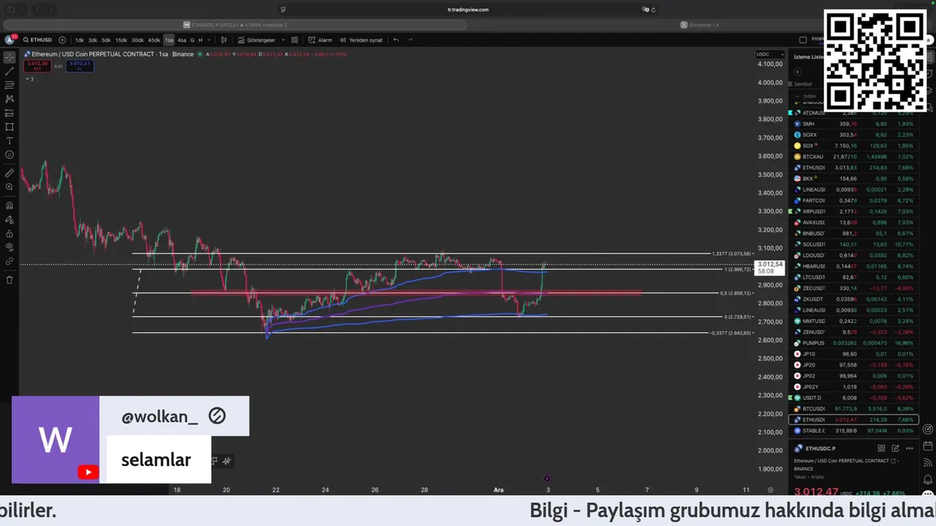
Task: Expand the collapsed indicators legend arrow
Action: (26, 78)
